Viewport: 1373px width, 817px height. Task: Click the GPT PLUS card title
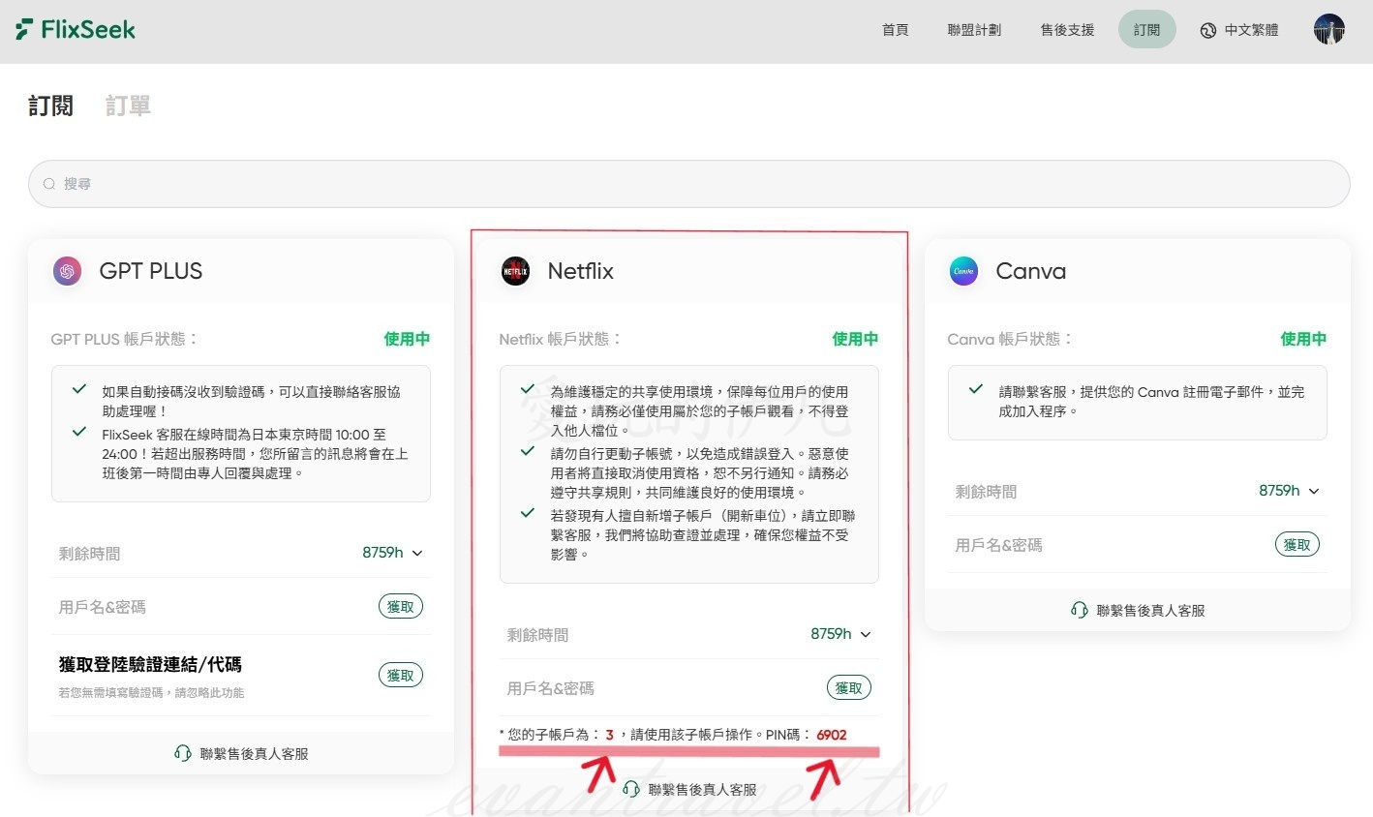[151, 271]
